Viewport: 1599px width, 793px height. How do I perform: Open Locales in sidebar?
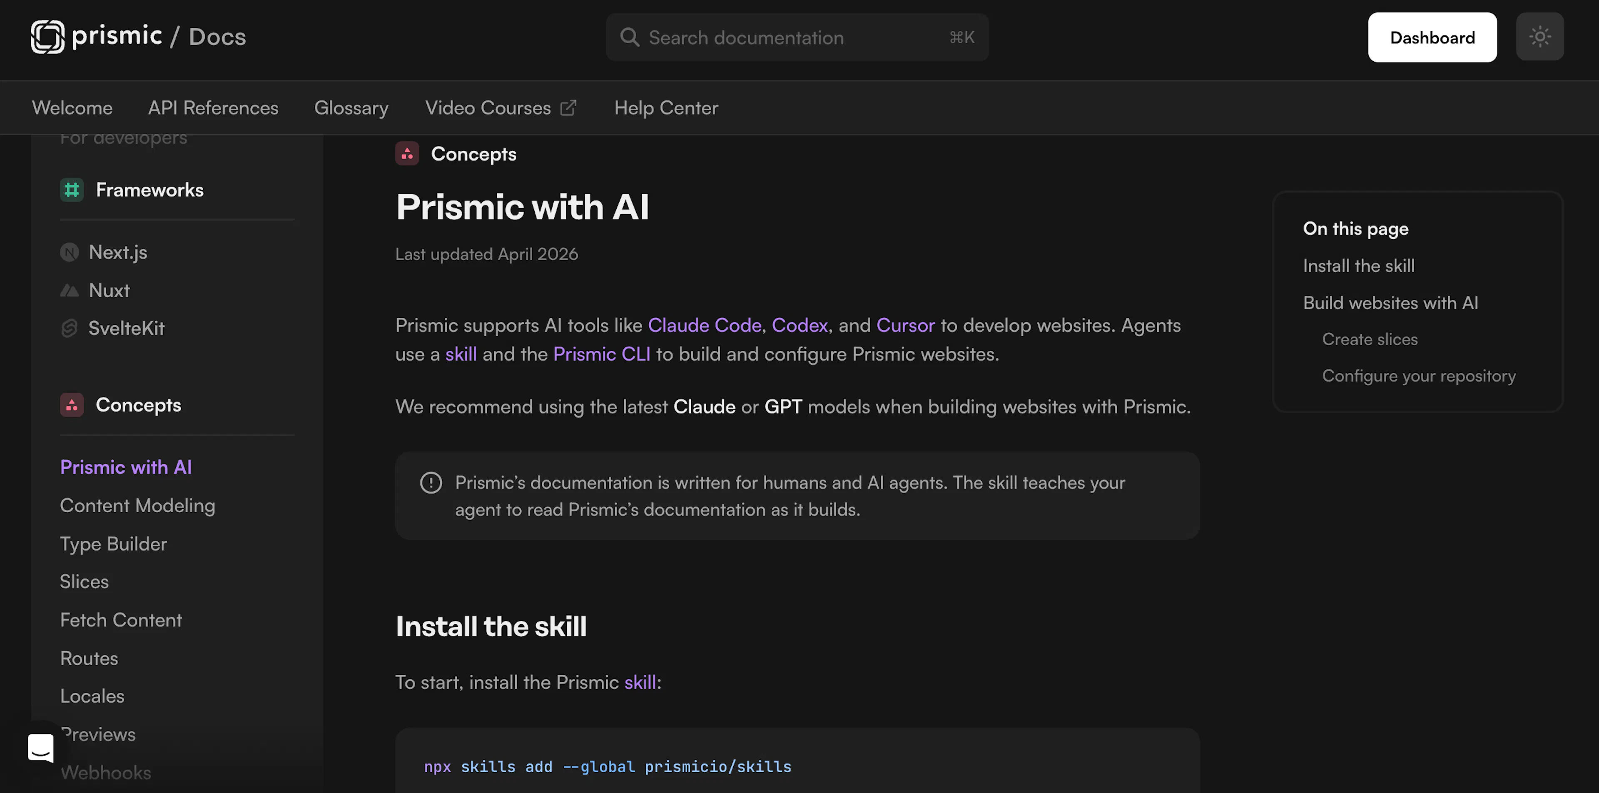tap(92, 697)
